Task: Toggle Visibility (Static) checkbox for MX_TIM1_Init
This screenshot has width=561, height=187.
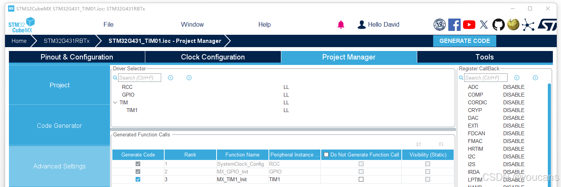Action: click(428, 179)
